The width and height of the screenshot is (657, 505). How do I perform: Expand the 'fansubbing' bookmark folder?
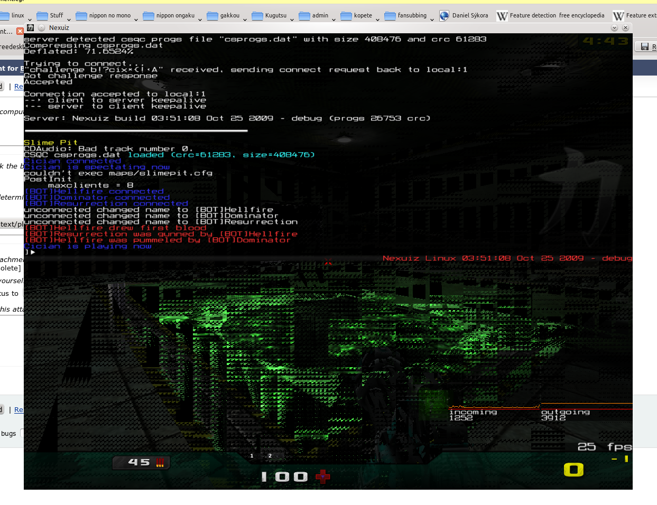410,16
